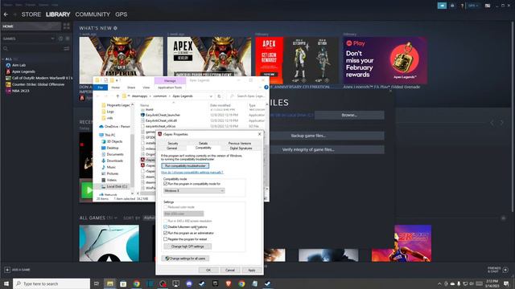Click the ready-to-play icon next to the clock icon

68,39
